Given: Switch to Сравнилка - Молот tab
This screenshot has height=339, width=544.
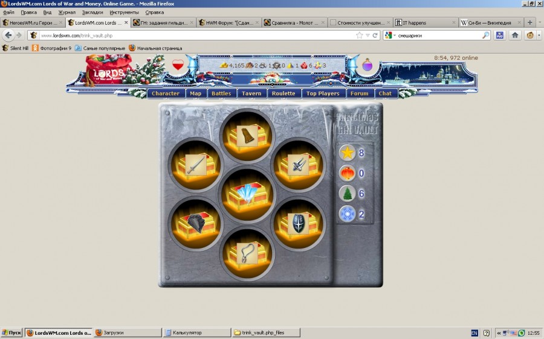Looking at the screenshot, I should tap(294, 22).
